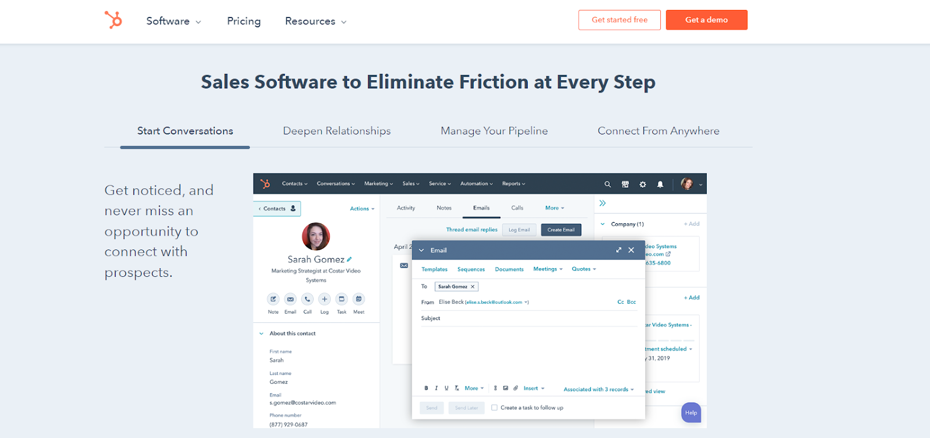Image resolution: width=930 pixels, height=438 pixels.
Task: Click the user avatar in the app navbar
Action: (x=687, y=184)
